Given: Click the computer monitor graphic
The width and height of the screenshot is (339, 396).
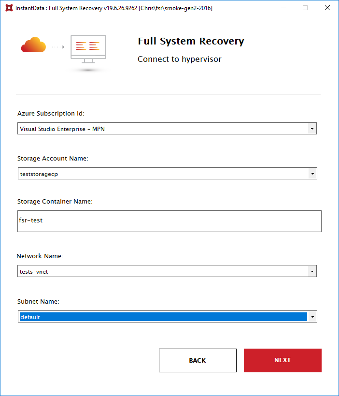Looking at the screenshot, I should tap(88, 49).
